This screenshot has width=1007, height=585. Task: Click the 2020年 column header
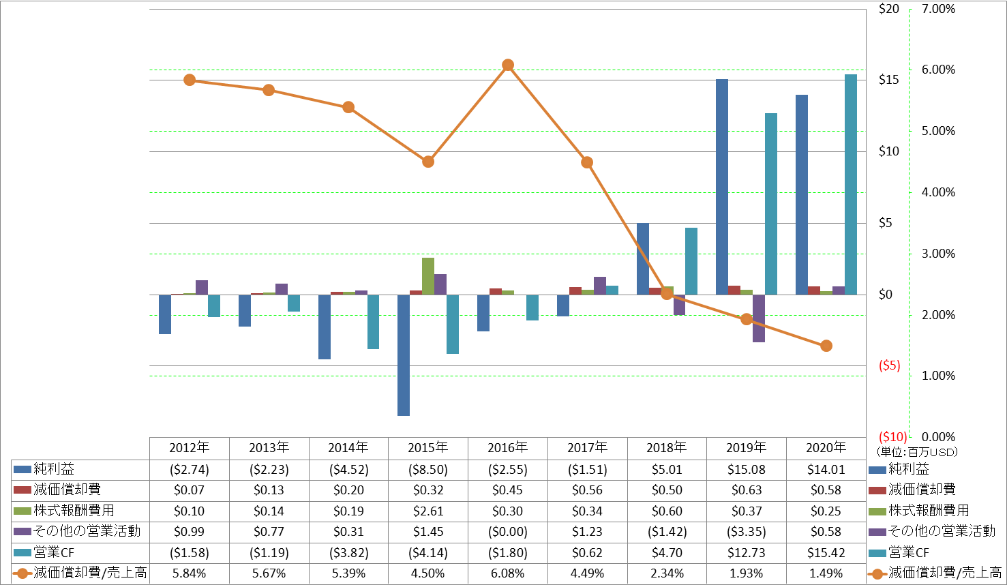(x=826, y=448)
